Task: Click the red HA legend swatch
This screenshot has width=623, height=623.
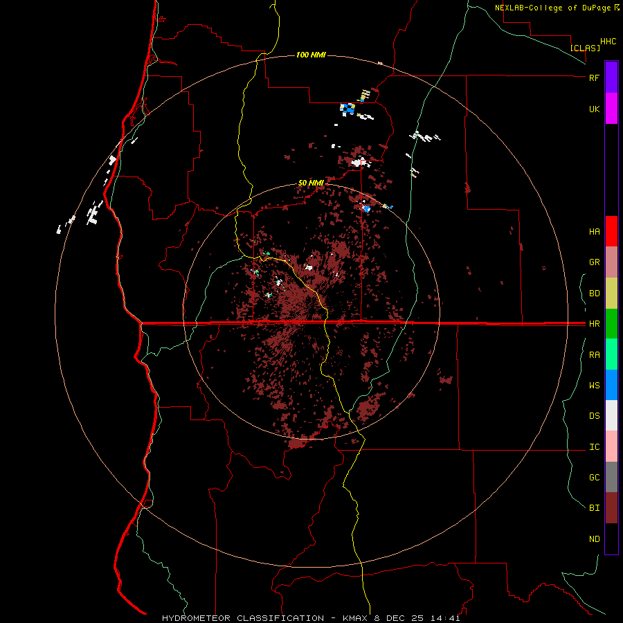Action: pos(611,231)
